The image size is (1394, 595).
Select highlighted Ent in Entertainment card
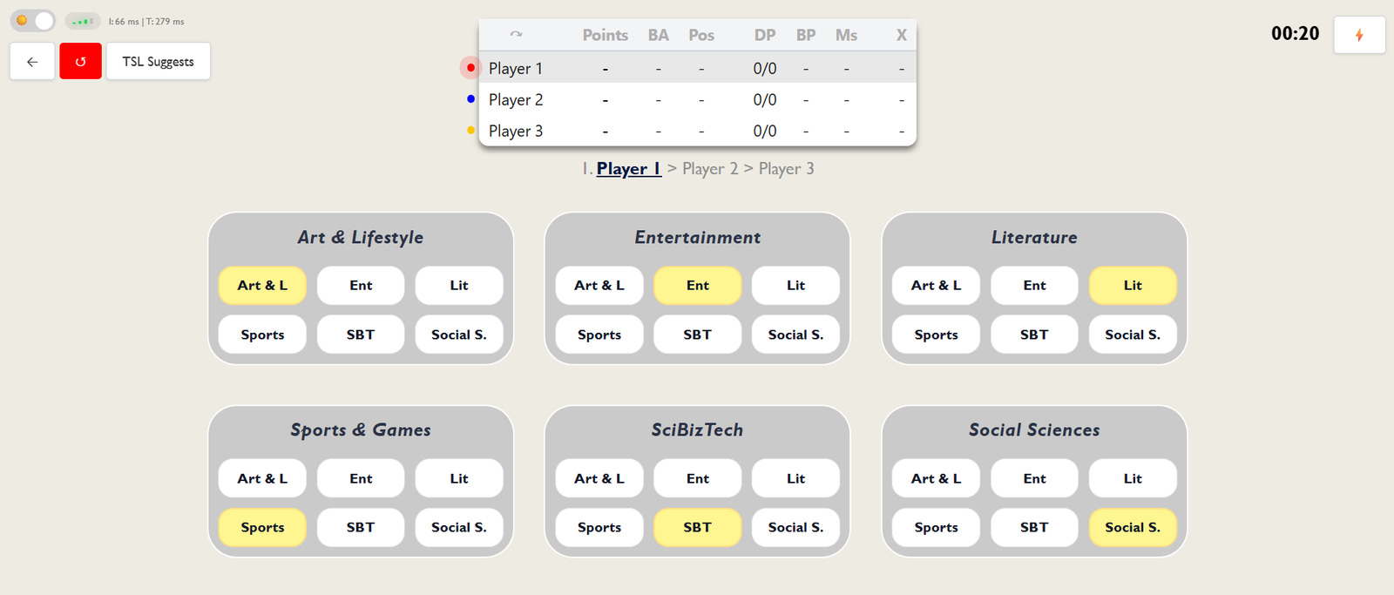point(698,286)
